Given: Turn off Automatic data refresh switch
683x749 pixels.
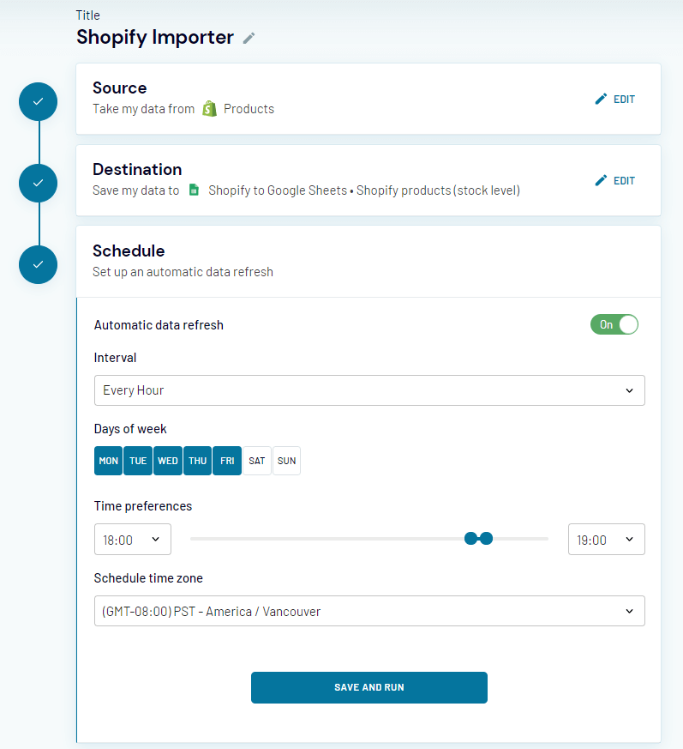Looking at the screenshot, I should point(614,324).
